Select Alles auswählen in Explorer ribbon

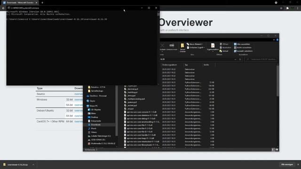click(x=242, y=44)
